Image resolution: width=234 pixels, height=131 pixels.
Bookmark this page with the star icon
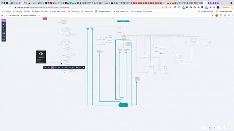170,7
